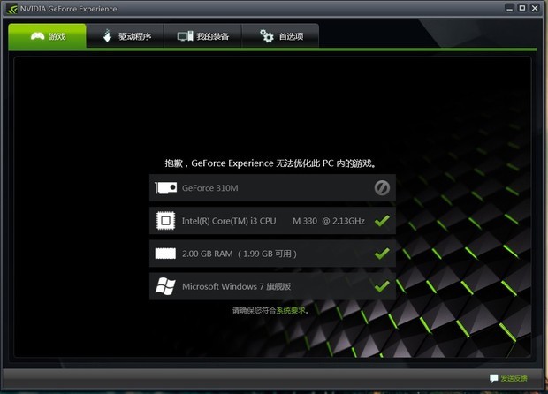Click the feedback icon next to 发送反馈

point(494,378)
